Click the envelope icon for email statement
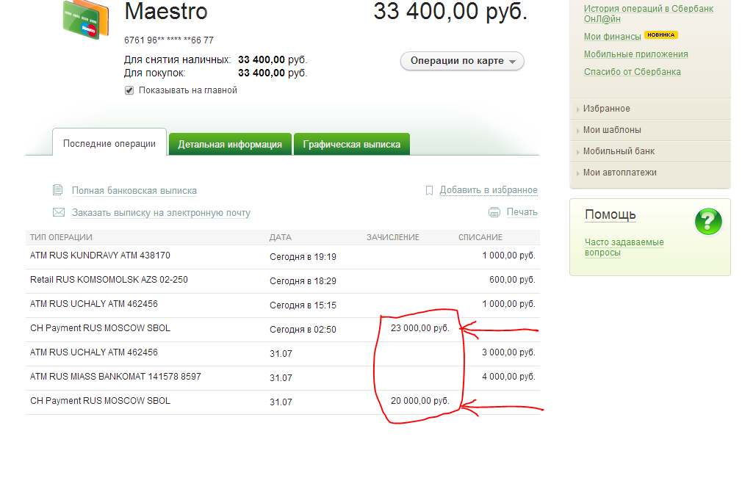Image resolution: width=742 pixels, height=489 pixels. pos(58,212)
